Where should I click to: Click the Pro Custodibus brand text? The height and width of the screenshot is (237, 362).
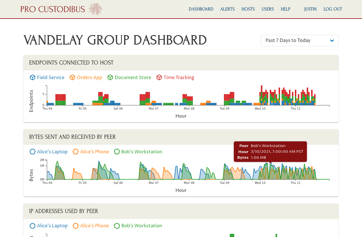click(53, 9)
